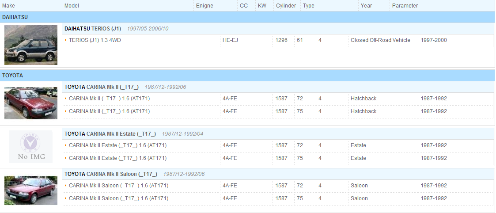496x213 pixels.
Task: Open TOYOTA CARINA Mk II Estate (_T17_) heading
Action: click(110, 134)
